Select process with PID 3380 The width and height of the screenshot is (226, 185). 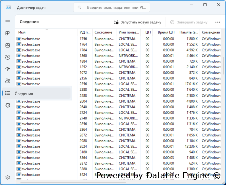(118, 169)
